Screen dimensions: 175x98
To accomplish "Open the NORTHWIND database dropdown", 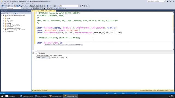I will (21, 8).
